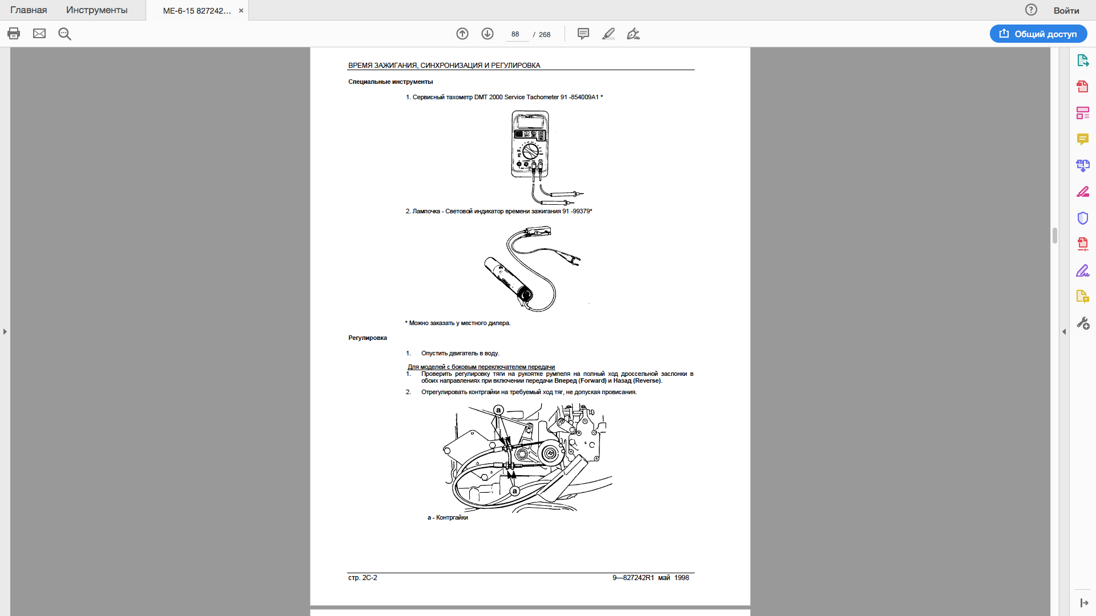Image resolution: width=1096 pixels, height=616 pixels.
Task: Go to previous page with up arrow
Action: 462,34
